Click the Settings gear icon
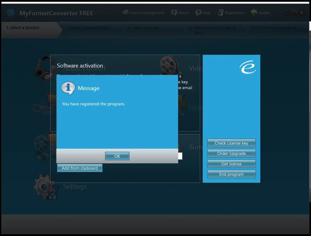 click(46, 187)
